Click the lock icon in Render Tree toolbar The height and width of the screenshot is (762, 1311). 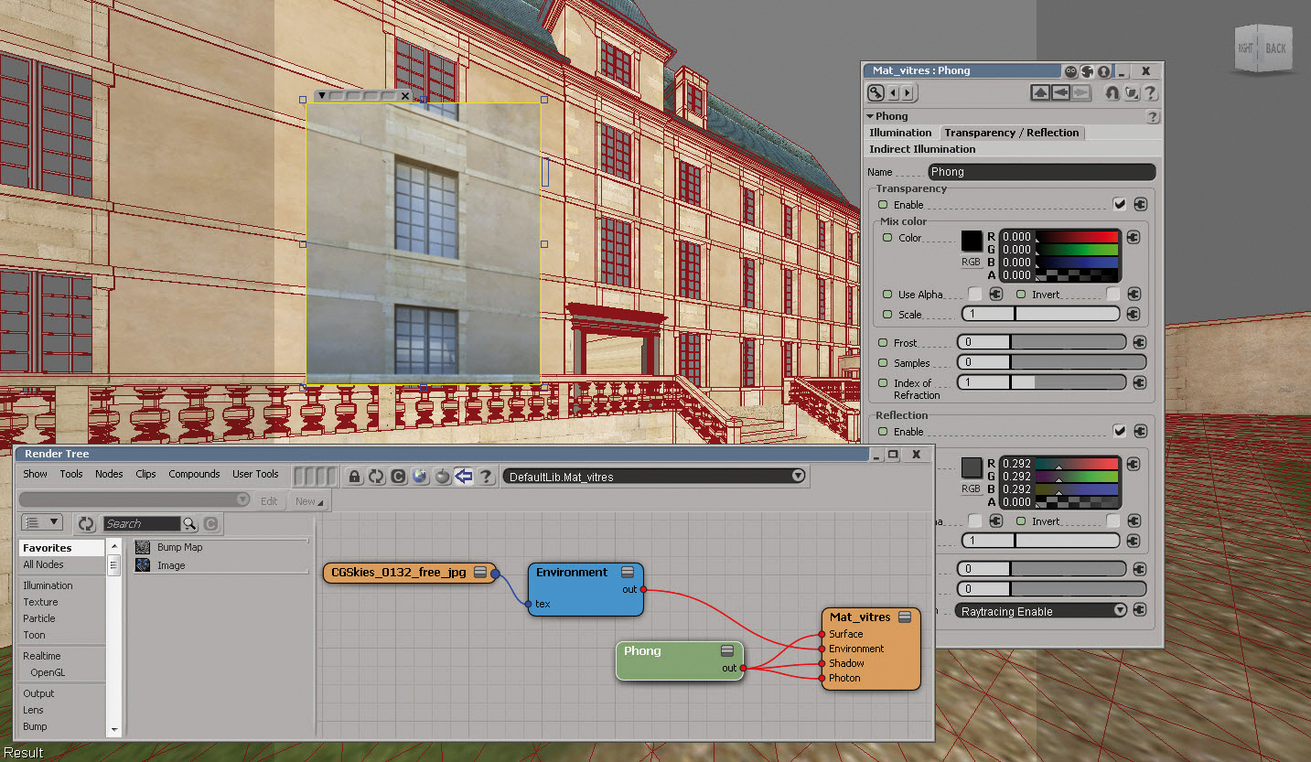(x=354, y=476)
